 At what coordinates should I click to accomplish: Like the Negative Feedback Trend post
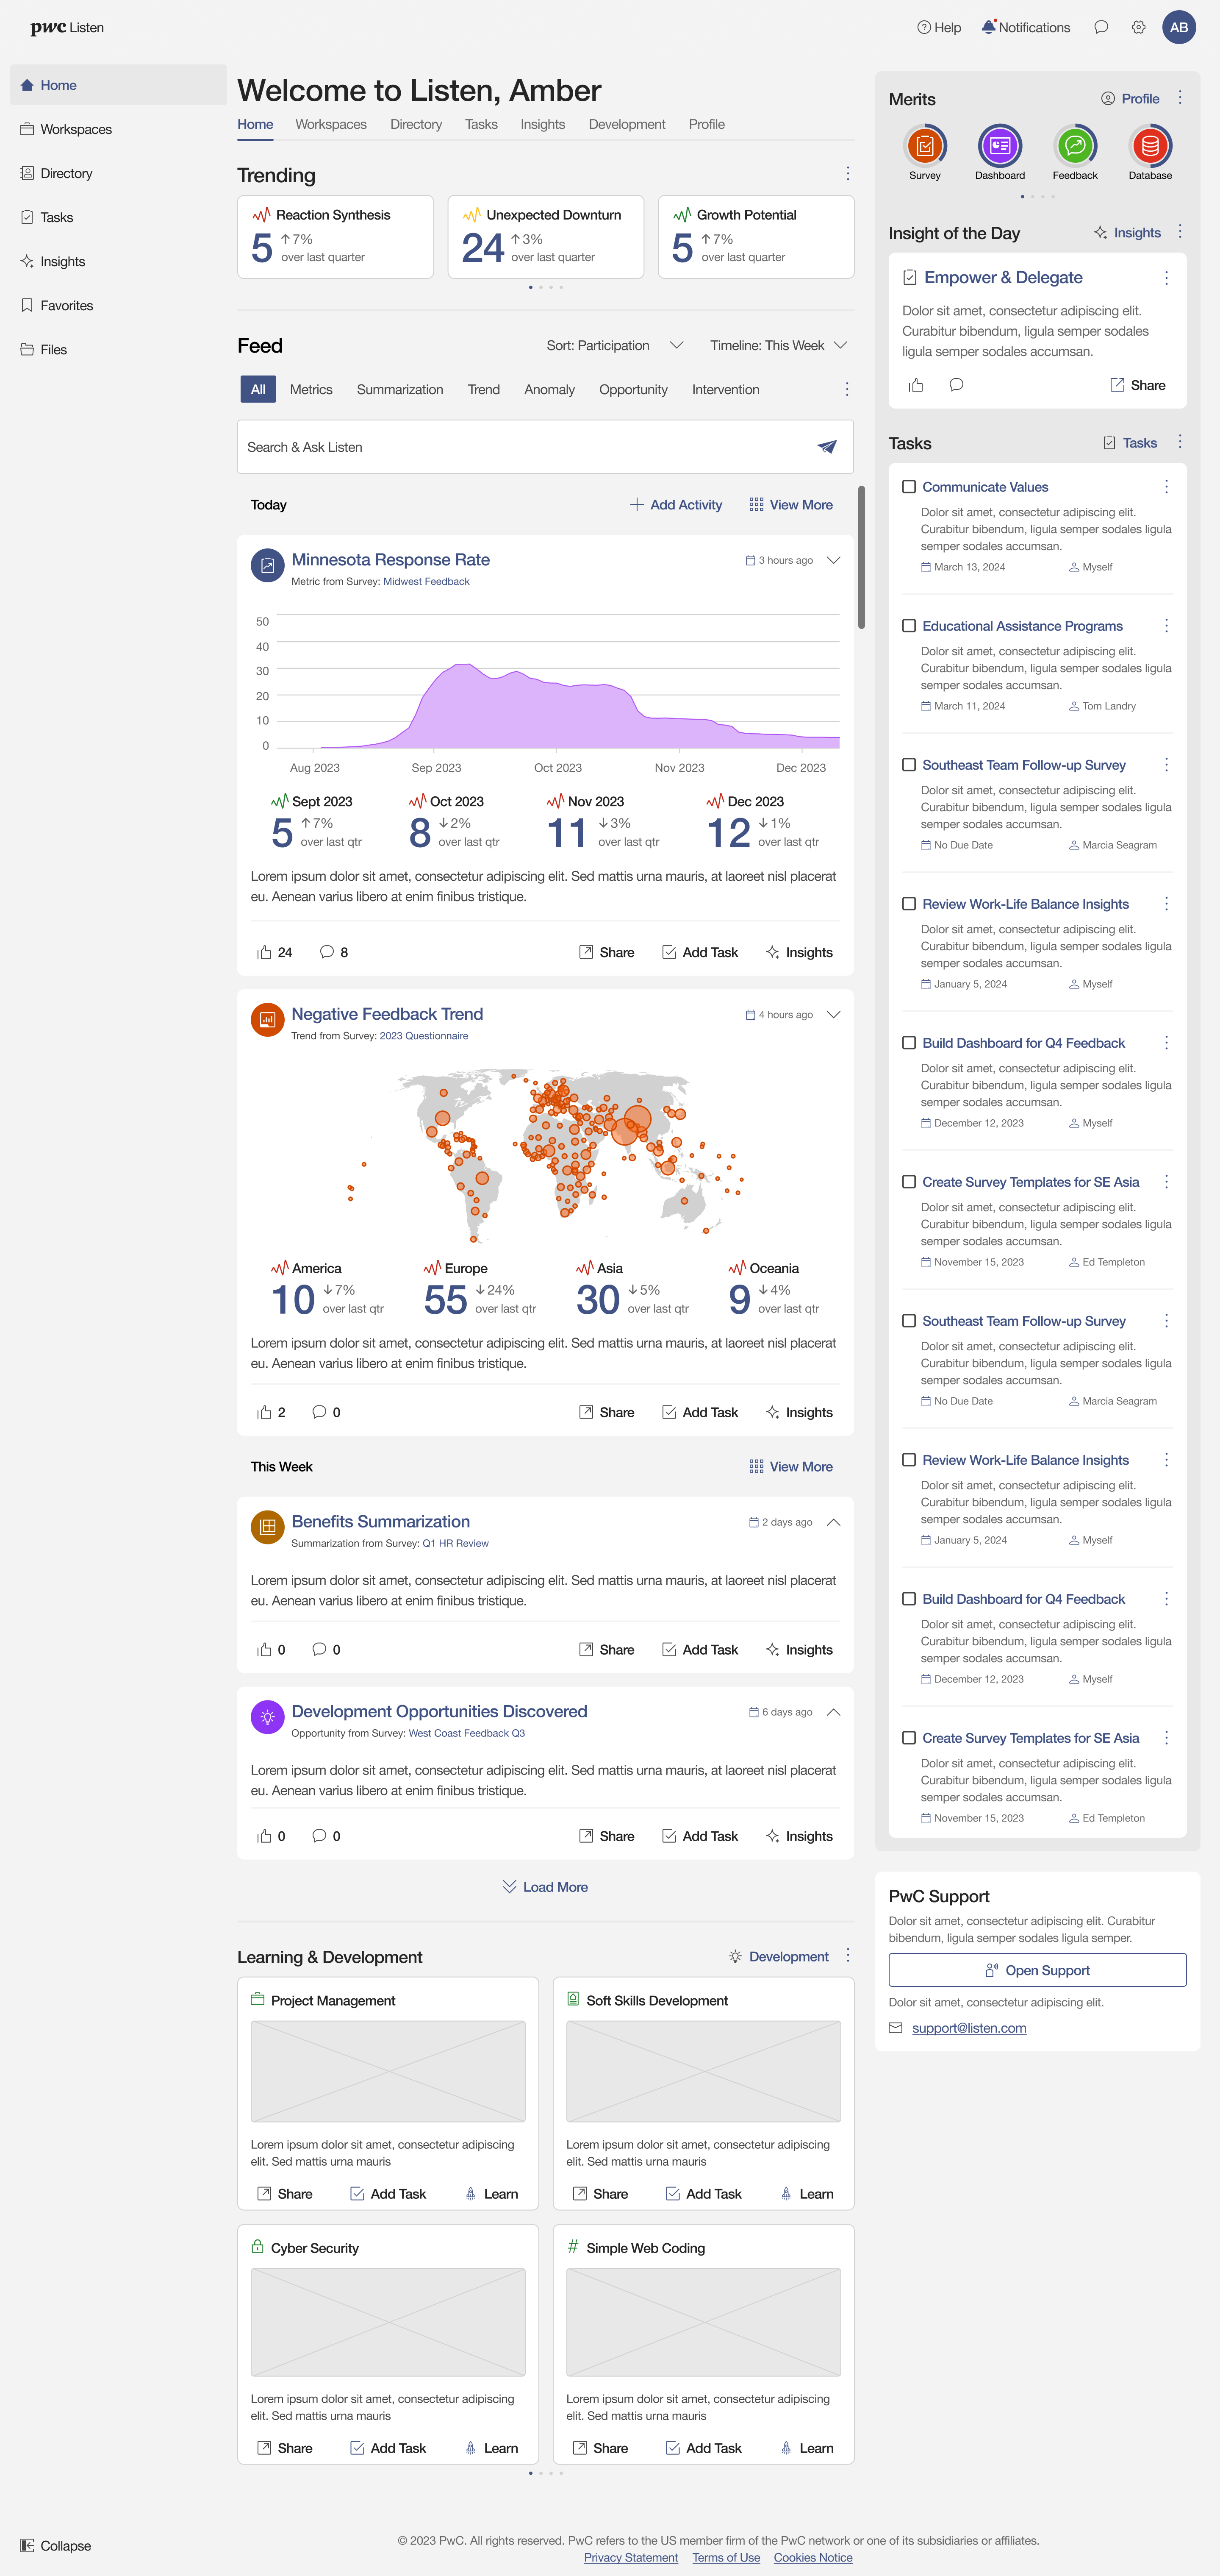(x=265, y=1412)
